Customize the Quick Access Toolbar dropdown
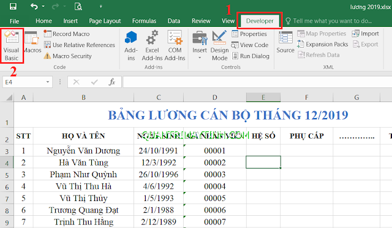The width and height of the screenshot is (392, 228). (x=100, y=6)
